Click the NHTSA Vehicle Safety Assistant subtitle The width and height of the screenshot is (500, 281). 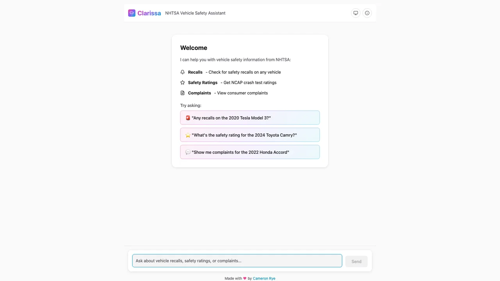pyautogui.click(x=195, y=13)
